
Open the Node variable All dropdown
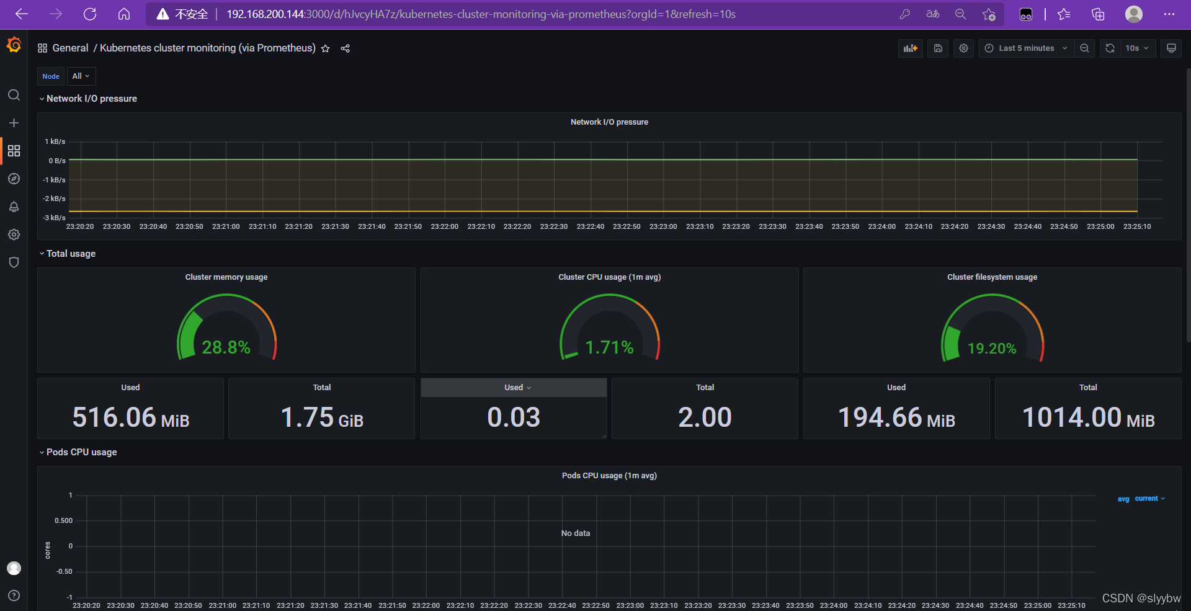tap(81, 76)
